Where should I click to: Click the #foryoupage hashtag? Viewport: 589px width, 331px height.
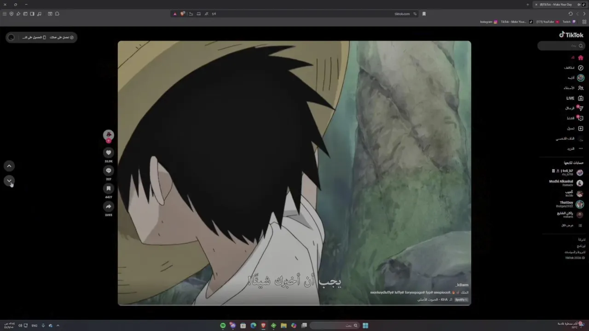click(x=415, y=292)
